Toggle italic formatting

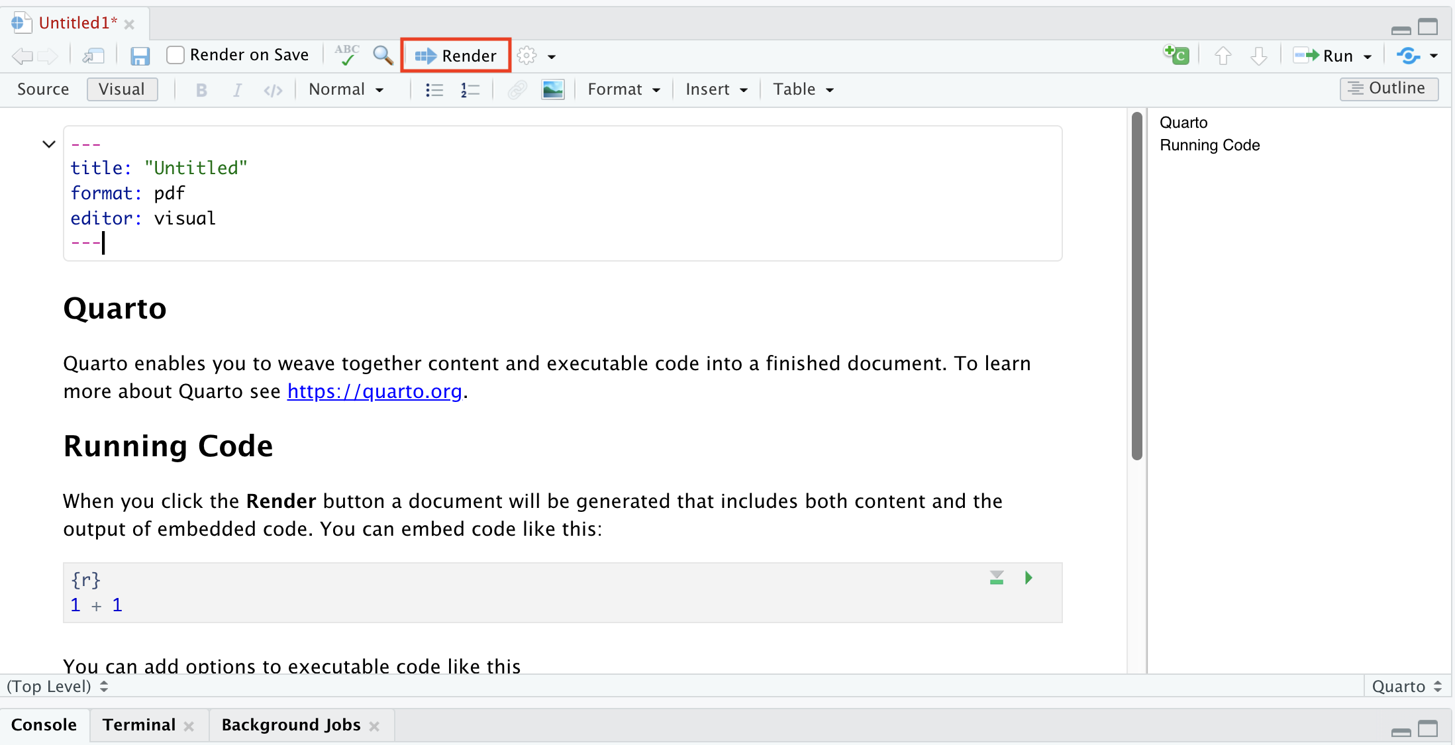237,90
